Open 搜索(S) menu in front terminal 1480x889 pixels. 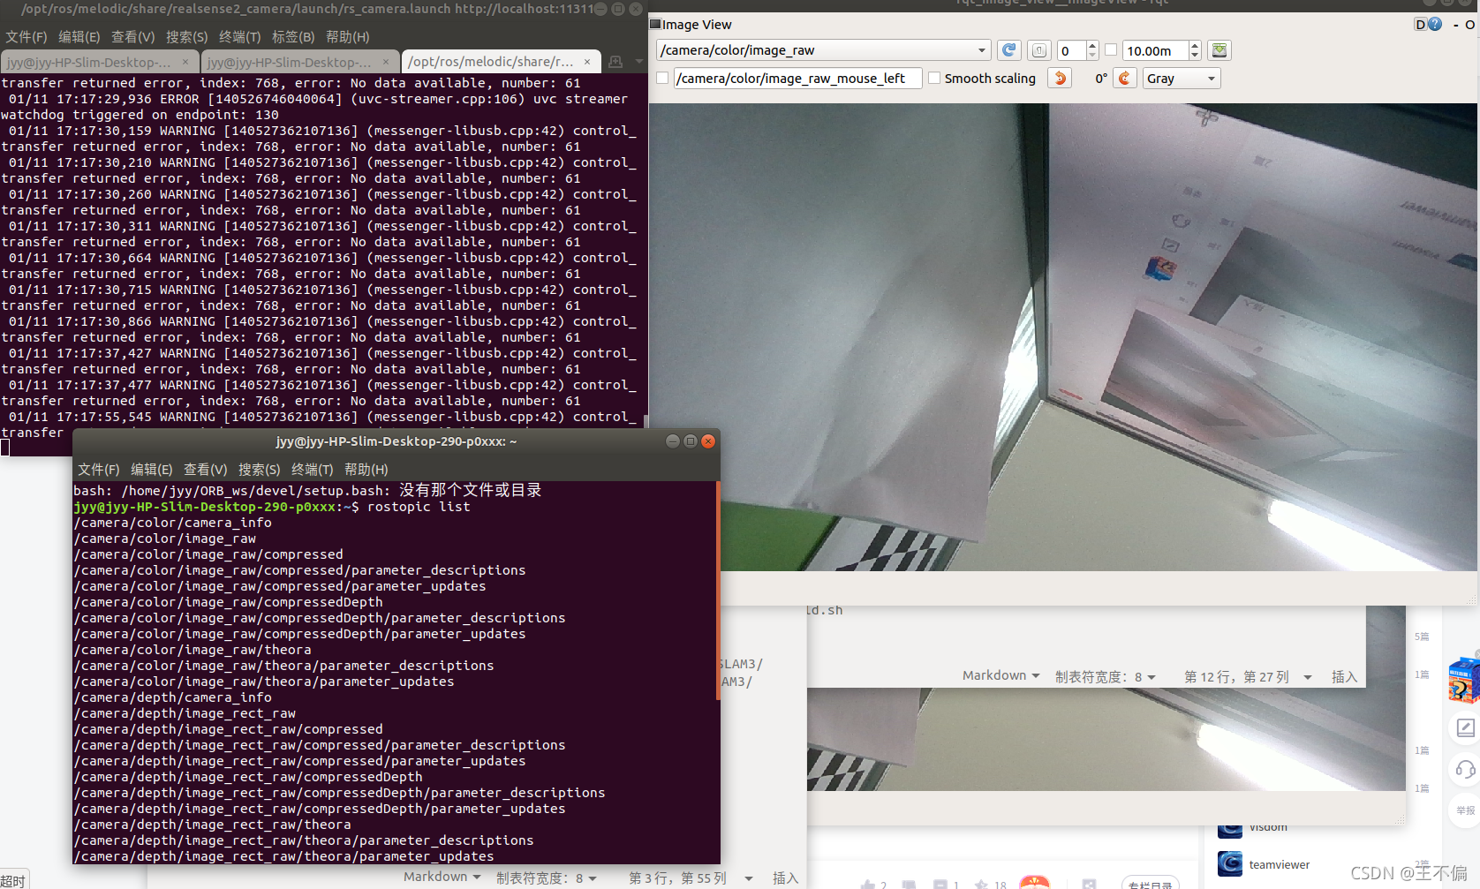point(259,470)
